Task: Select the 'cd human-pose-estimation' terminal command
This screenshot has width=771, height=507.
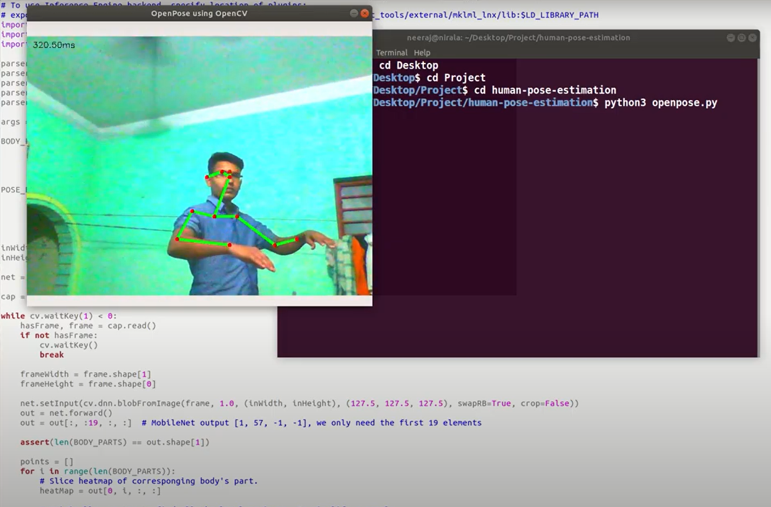Action: pos(545,90)
